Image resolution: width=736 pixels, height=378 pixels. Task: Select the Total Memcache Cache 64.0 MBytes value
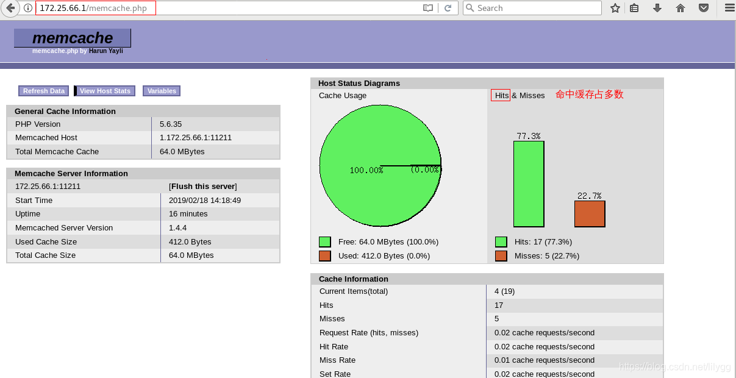pyautogui.click(x=182, y=152)
